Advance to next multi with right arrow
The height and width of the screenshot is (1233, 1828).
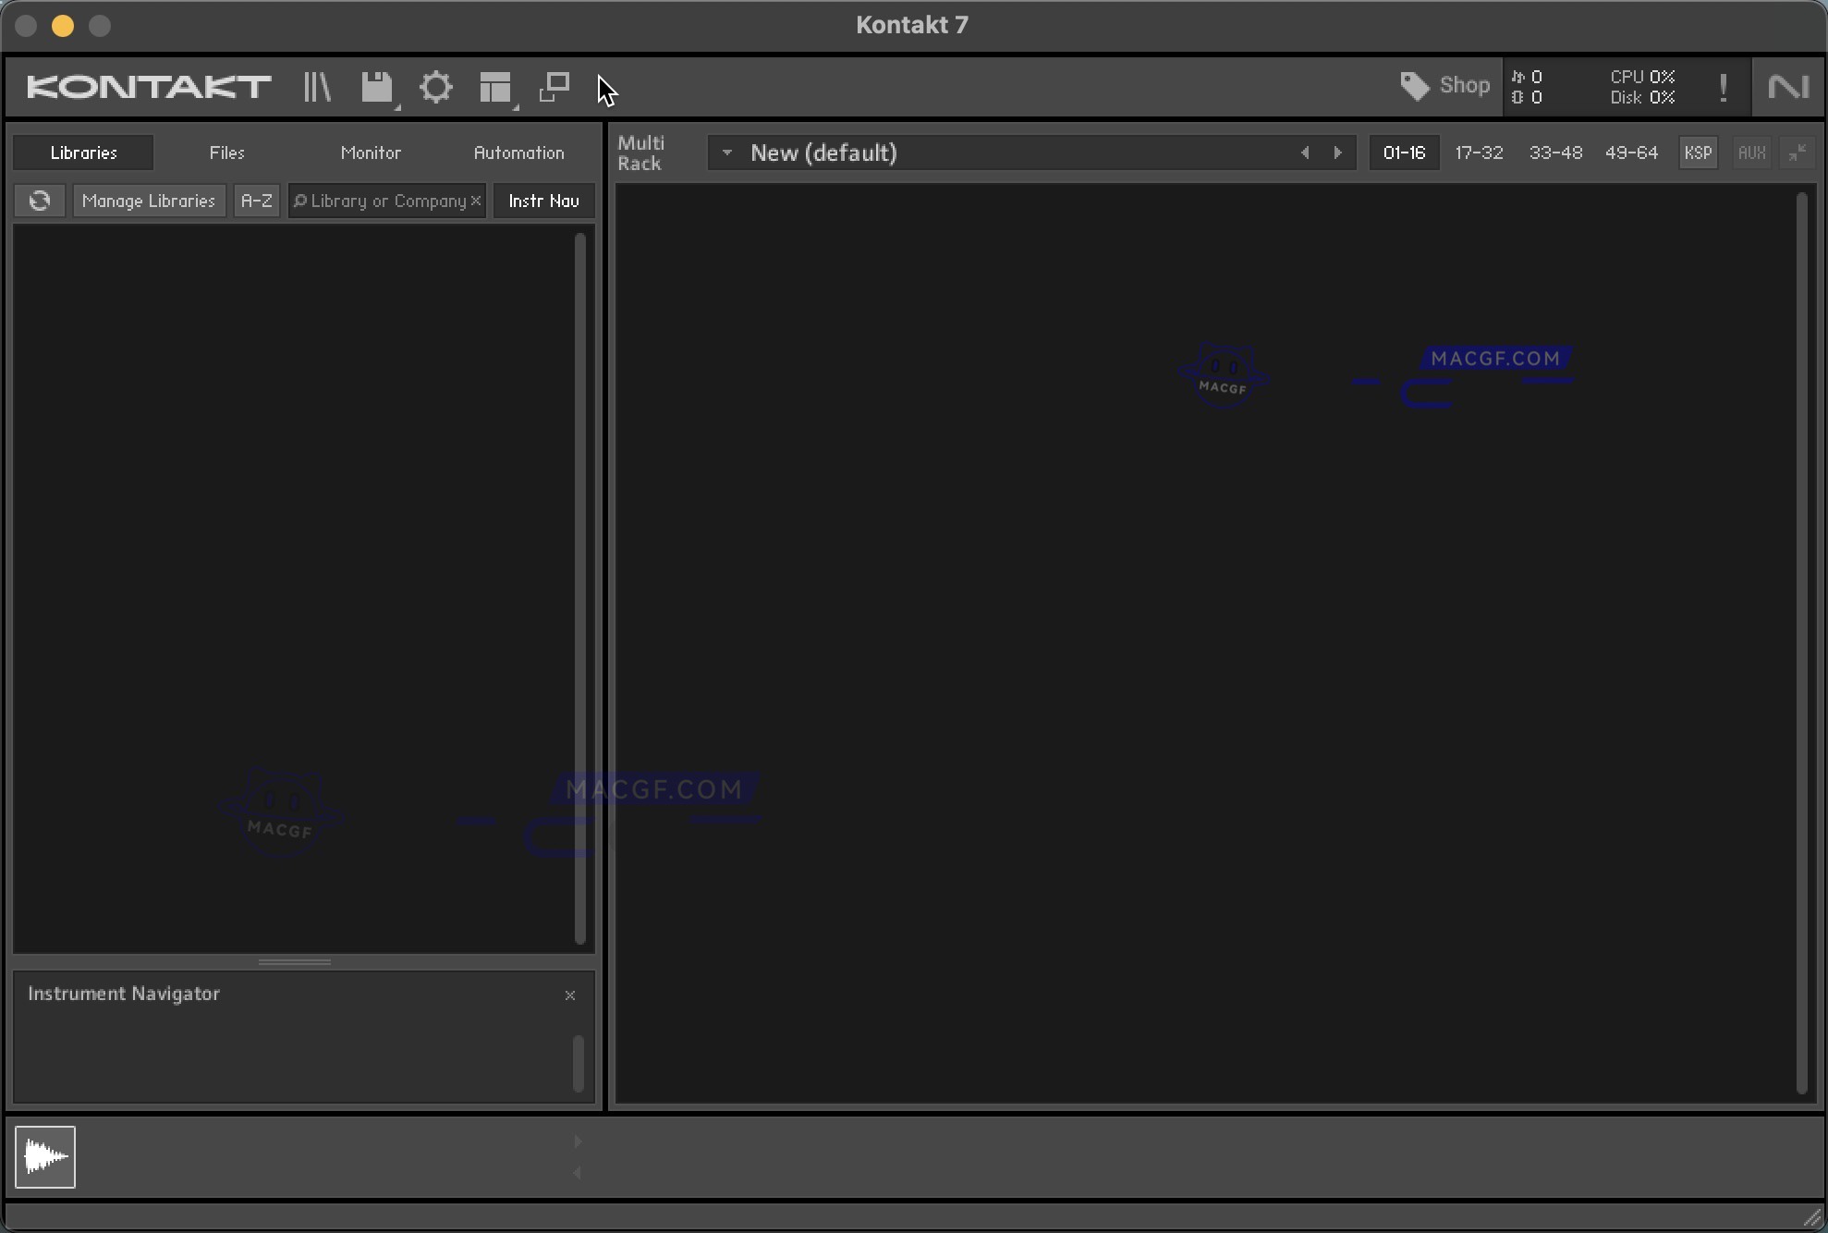1338,152
